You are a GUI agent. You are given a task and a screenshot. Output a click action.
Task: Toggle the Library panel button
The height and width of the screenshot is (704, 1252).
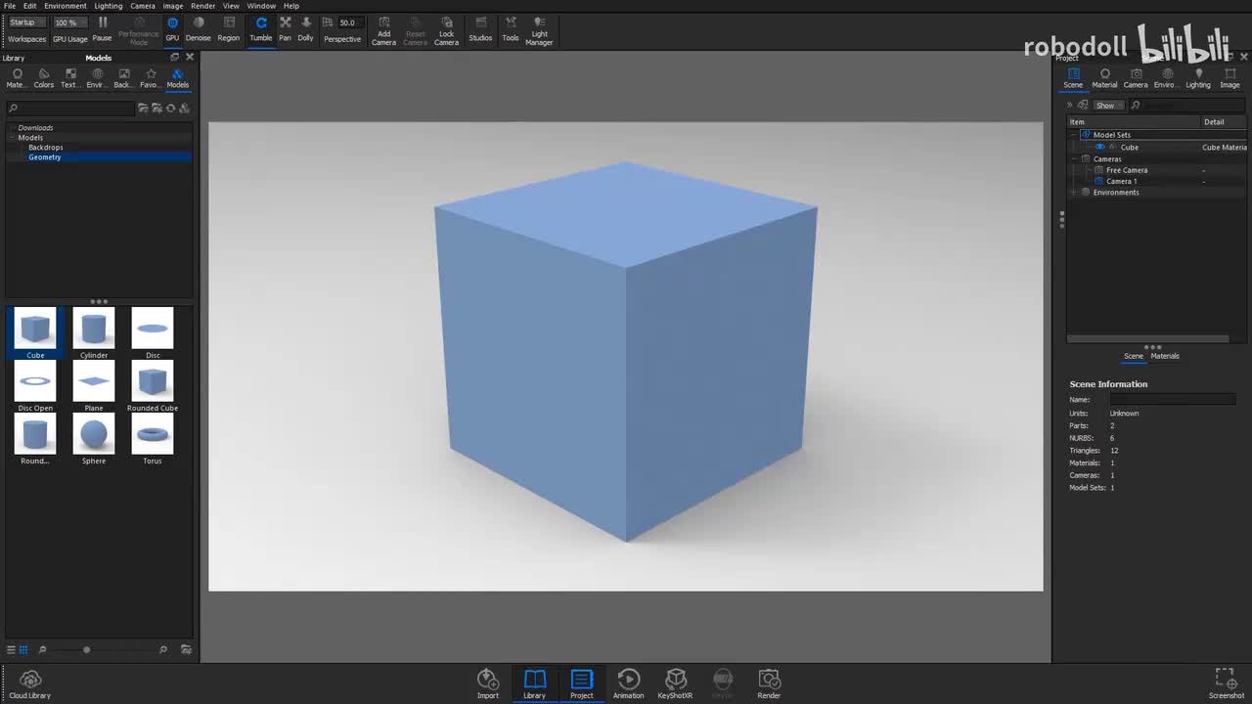click(534, 683)
